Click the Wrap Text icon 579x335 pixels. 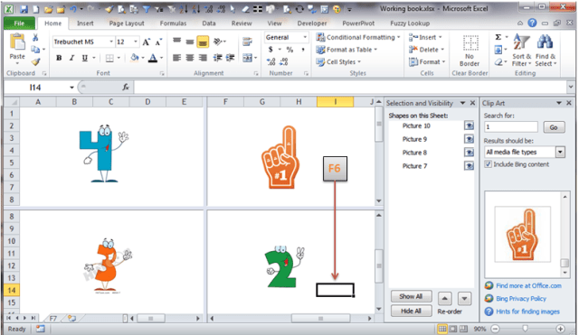coord(247,42)
